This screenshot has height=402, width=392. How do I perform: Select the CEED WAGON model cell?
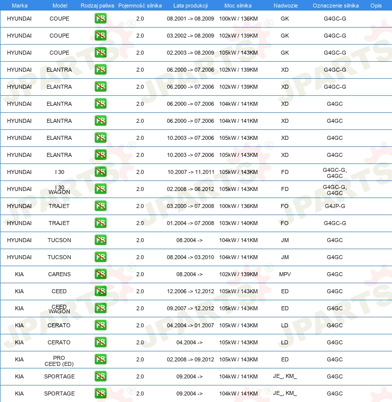coord(59,309)
